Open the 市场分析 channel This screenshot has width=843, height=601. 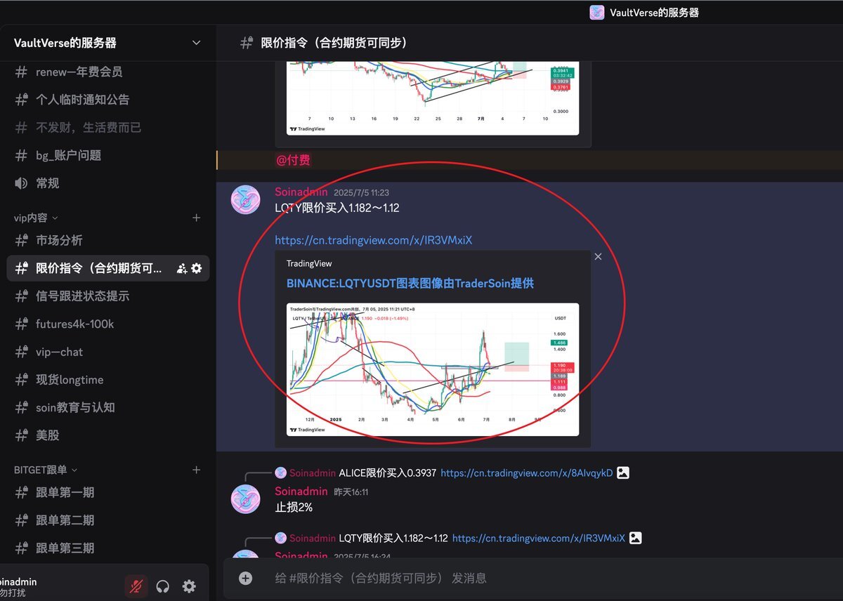(107, 240)
